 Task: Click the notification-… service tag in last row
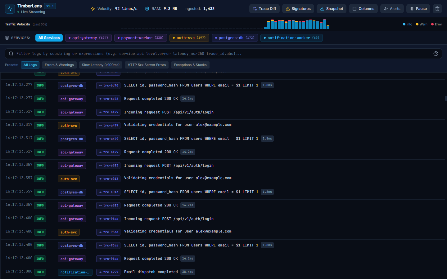75,272
